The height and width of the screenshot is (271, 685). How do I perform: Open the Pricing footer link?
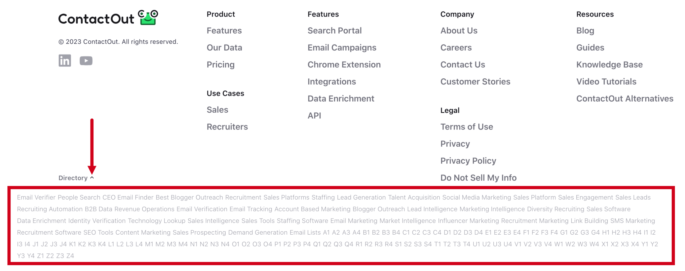(220, 65)
